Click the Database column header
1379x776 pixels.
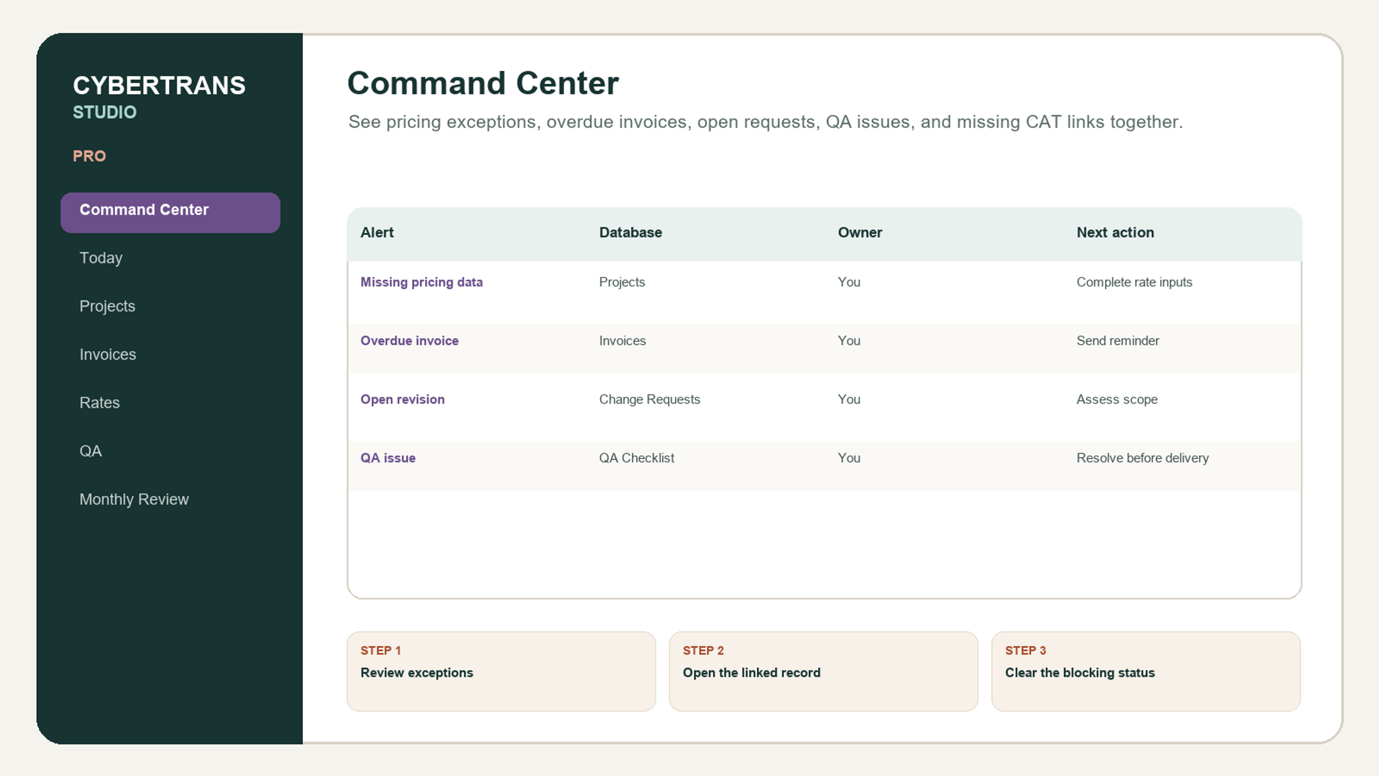tap(630, 232)
